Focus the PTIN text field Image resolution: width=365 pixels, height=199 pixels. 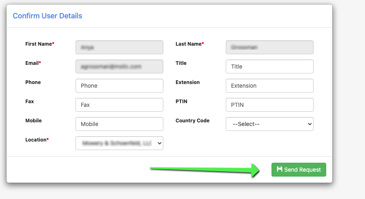(269, 105)
